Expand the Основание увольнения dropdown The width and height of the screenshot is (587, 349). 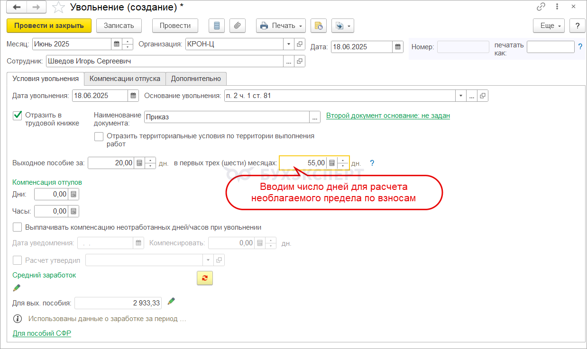[460, 96]
